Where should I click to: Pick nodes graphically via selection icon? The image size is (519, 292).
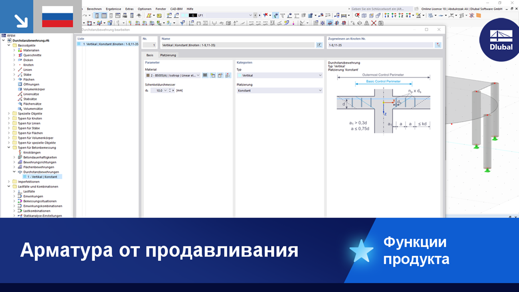coord(438,45)
